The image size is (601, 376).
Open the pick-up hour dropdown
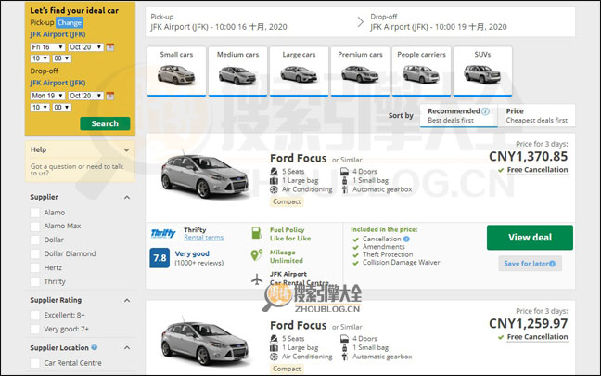point(40,58)
